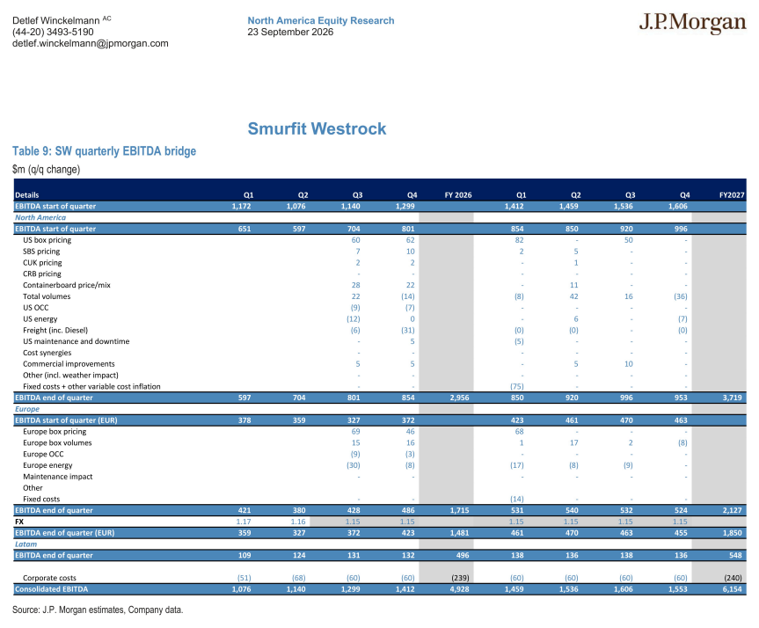Screen dimensions: 759x628
Task: Click the J.P.Morgan logo
Action: point(692,23)
